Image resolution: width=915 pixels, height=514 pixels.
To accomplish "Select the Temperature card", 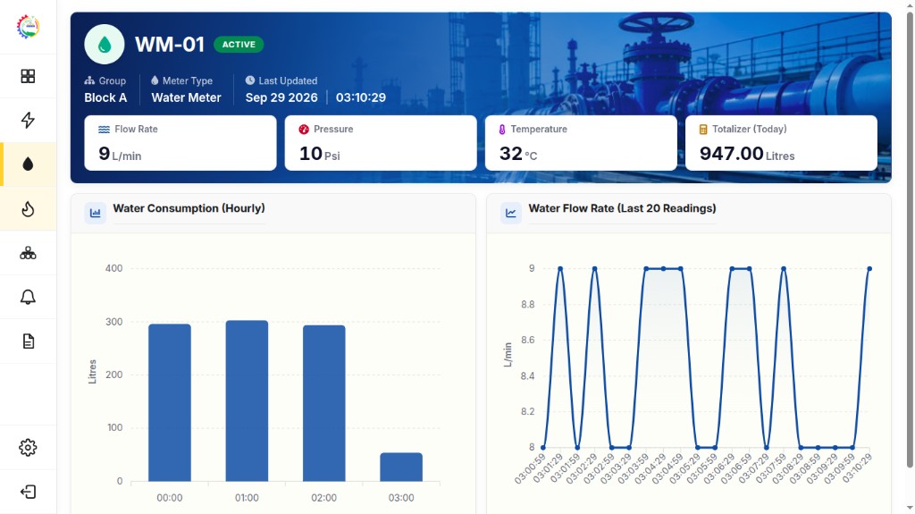I will (581, 143).
